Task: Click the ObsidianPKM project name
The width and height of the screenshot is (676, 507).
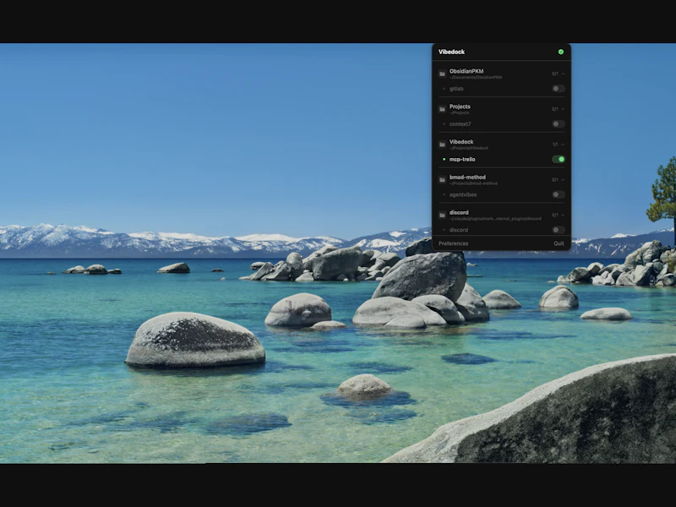Action: pyautogui.click(x=466, y=71)
